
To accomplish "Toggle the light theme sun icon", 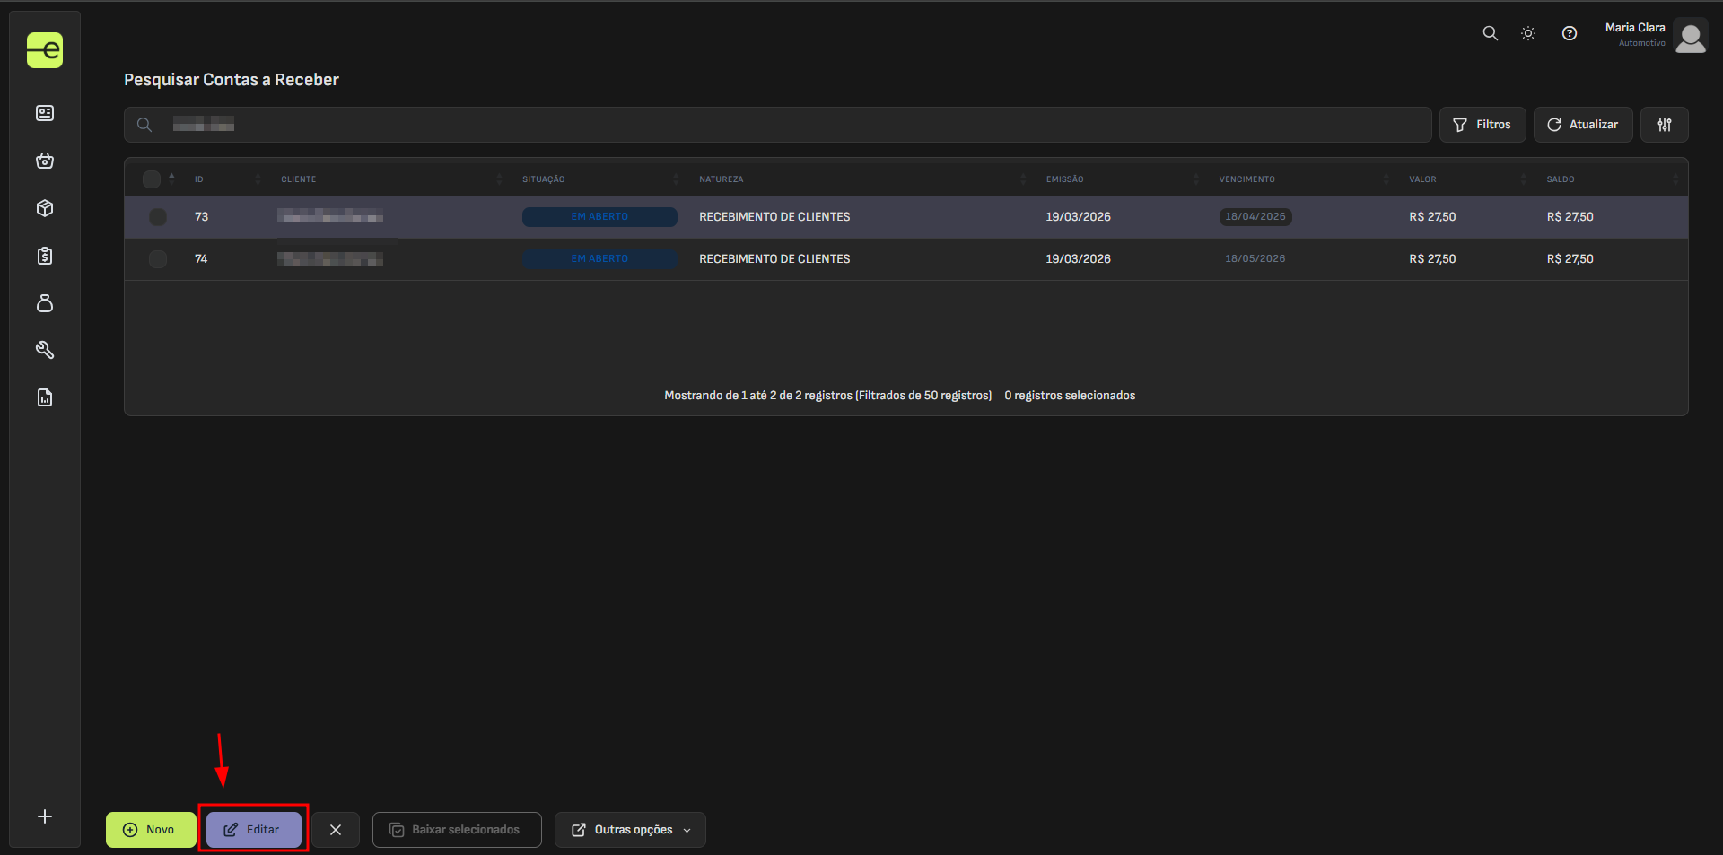I will 1528,33.
